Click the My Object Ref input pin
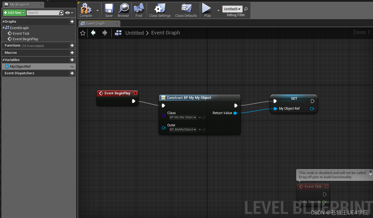 tap(275, 109)
